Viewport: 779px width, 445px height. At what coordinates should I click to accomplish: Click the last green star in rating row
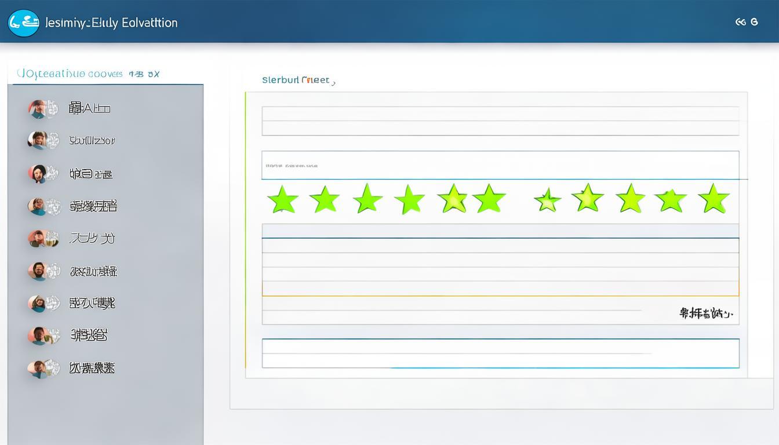pos(714,199)
